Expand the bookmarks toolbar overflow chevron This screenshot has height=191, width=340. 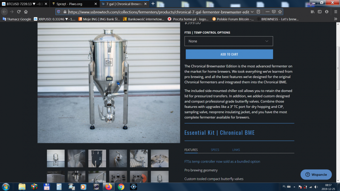(336, 19)
